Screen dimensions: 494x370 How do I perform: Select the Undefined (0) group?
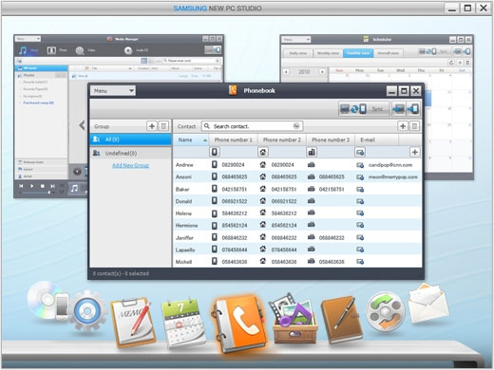coord(131,153)
